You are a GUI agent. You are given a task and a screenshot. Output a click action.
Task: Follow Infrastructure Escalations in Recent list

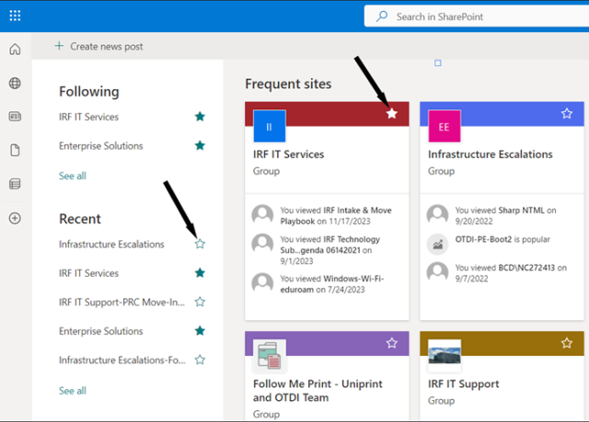click(x=200, y=245)
